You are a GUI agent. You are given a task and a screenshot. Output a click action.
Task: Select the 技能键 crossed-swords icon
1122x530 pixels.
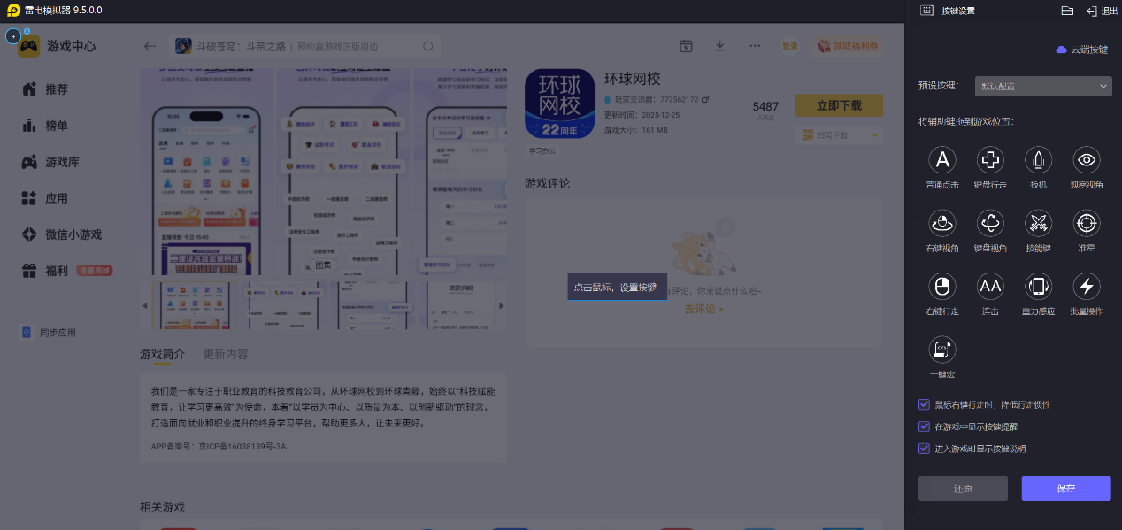[x=1038, y=223]
